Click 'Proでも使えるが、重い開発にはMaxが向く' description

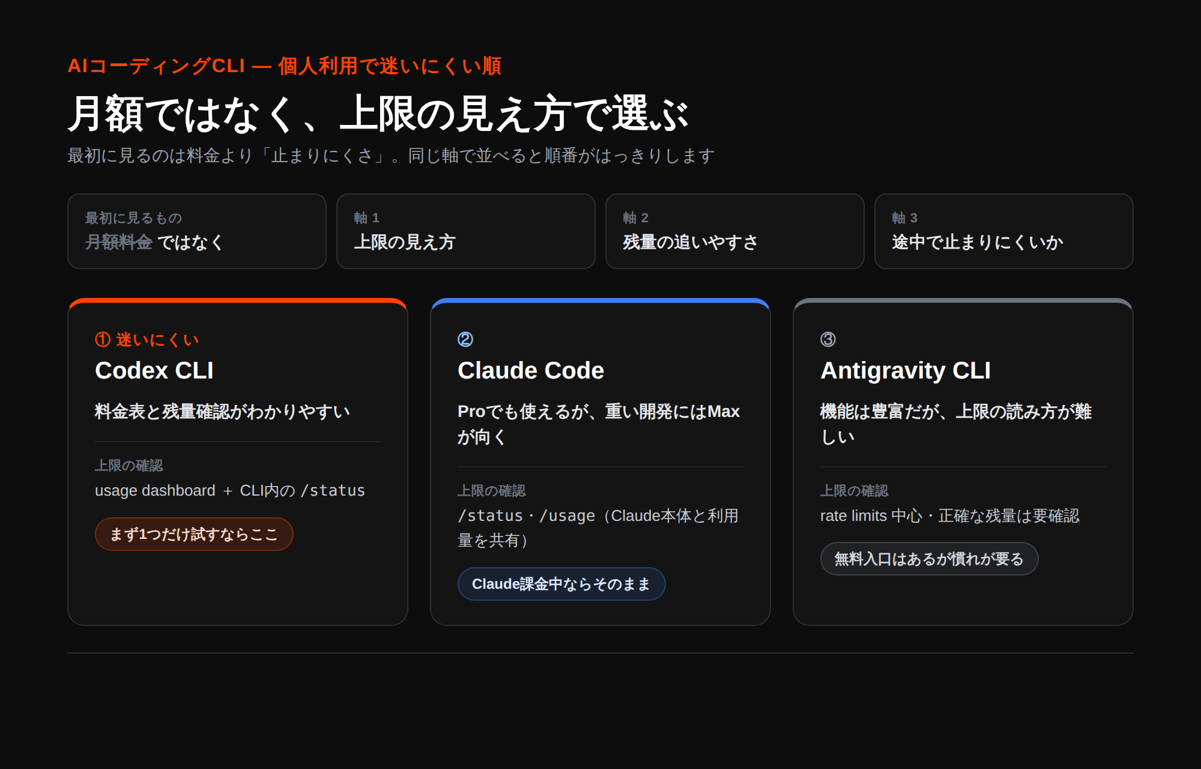pyautogui.click(x=599, y=424)
